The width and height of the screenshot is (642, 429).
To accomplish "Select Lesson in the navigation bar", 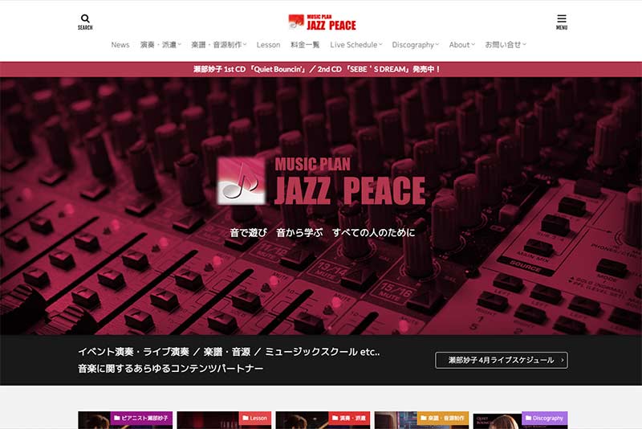I will (x=268, y=45).
